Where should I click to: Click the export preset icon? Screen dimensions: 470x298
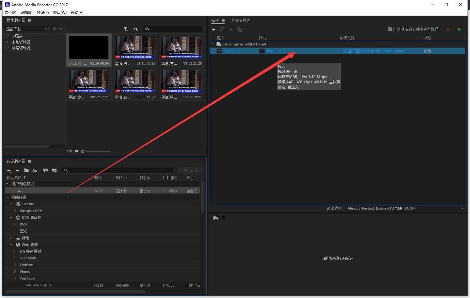pyautogui.click(x=55, y=170)
